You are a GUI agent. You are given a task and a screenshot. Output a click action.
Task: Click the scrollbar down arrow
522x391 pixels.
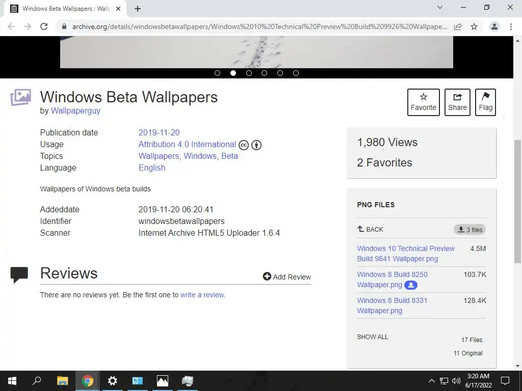coord(517,367)
